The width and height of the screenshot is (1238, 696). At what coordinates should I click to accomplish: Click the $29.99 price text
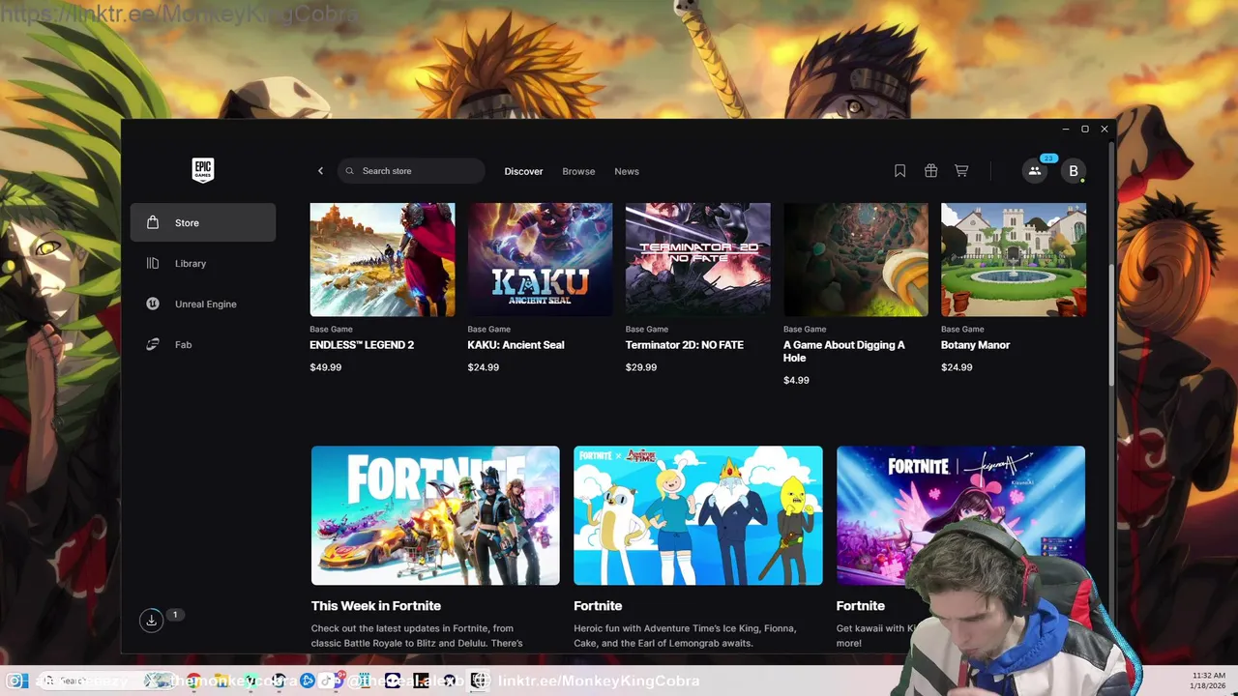[x=641, y=367]
